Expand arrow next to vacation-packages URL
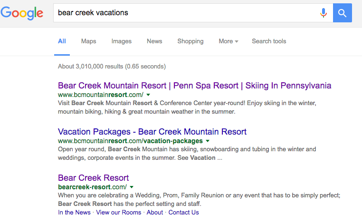 208,141
